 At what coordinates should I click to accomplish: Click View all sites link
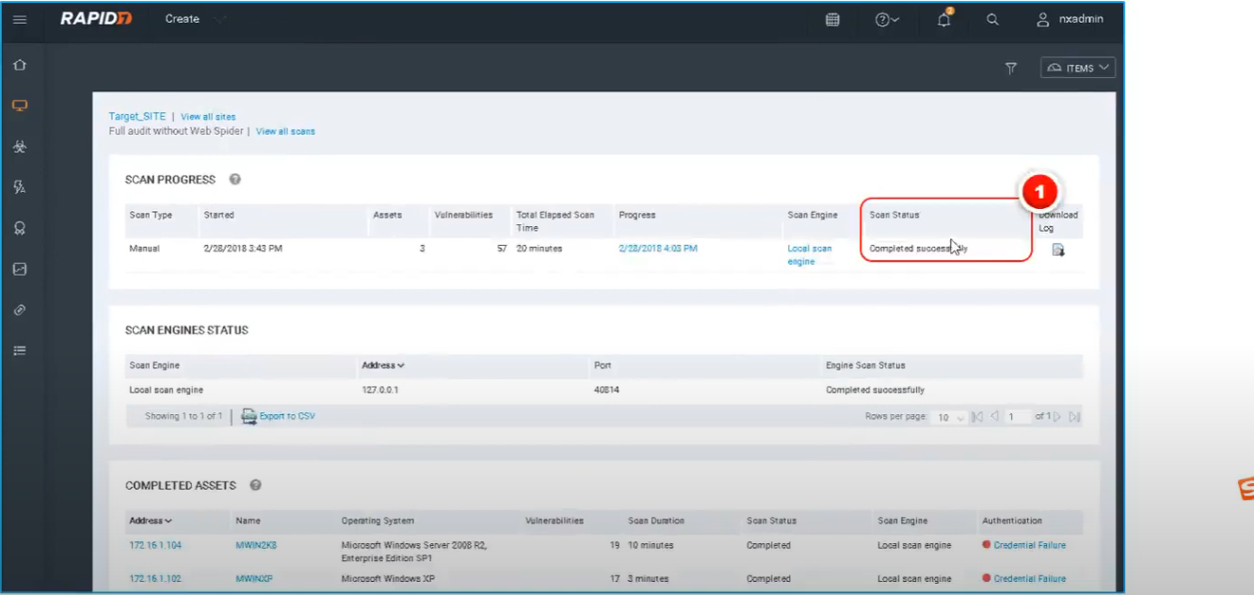(x=208, y=117)
